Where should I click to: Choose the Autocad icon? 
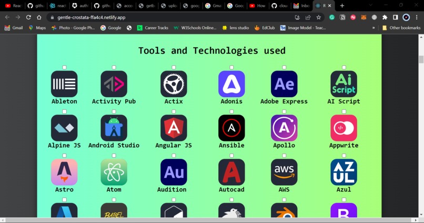tap(231, 172)
